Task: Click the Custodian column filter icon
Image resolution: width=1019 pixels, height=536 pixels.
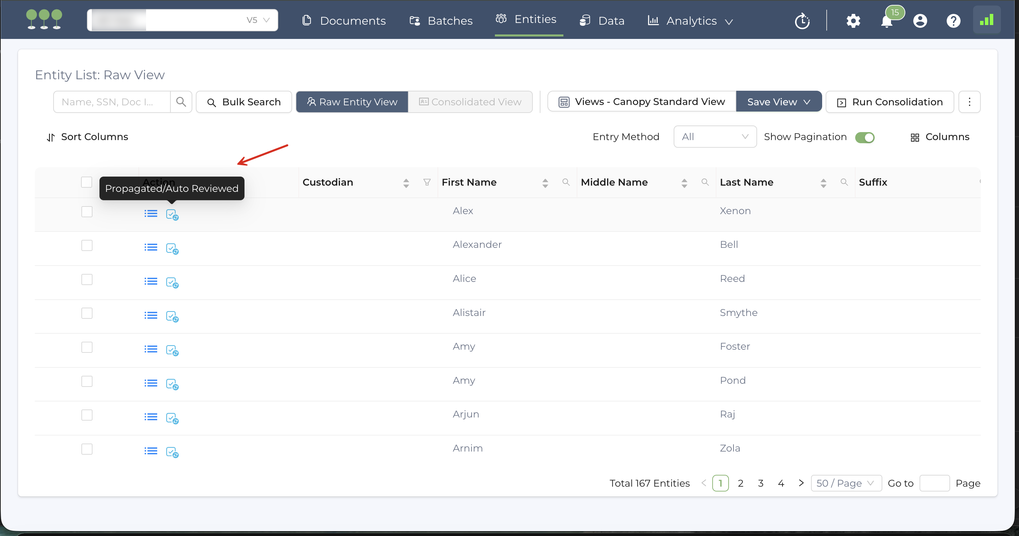Action: [426, 182]
